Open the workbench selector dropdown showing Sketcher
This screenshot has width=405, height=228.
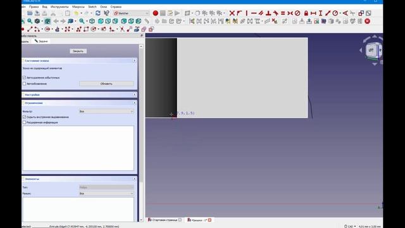pos(131,13)
